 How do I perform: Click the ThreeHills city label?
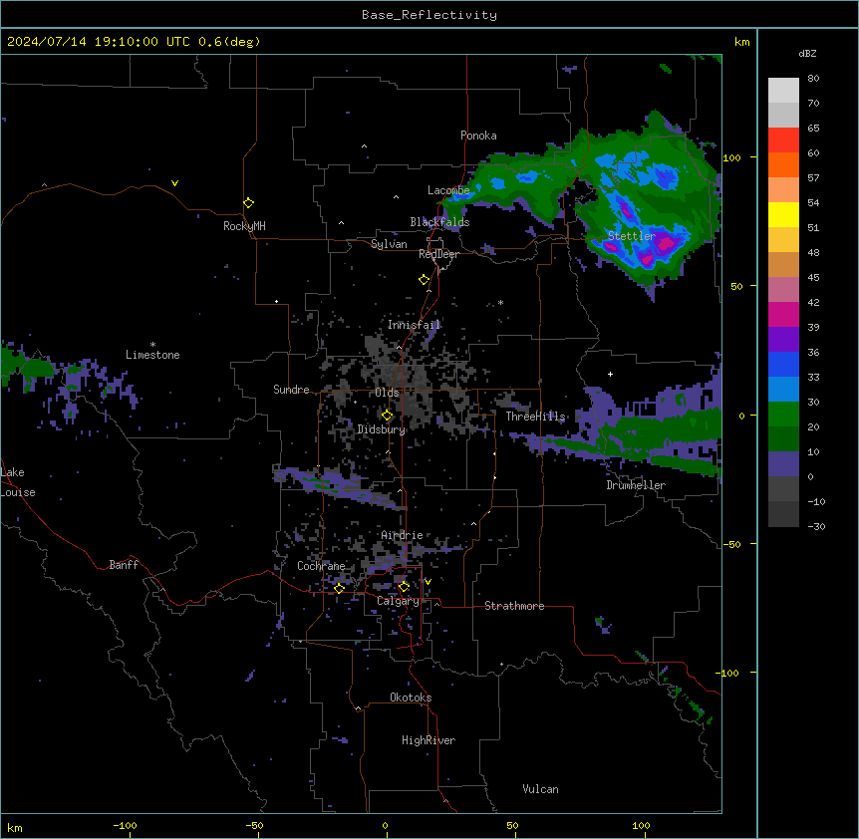535,417
